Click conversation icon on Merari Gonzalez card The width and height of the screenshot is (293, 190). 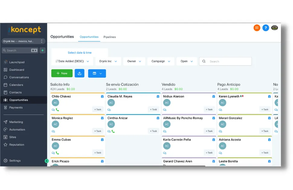pos(220,131)
